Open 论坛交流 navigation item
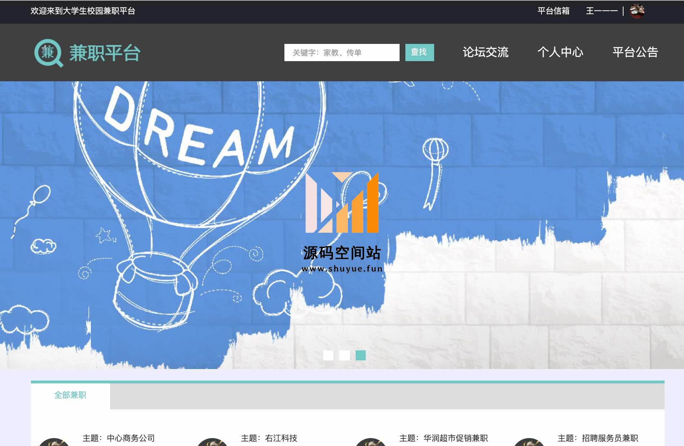Image resolution: width=684 pixels, height=446 pixels. (485, 53)
